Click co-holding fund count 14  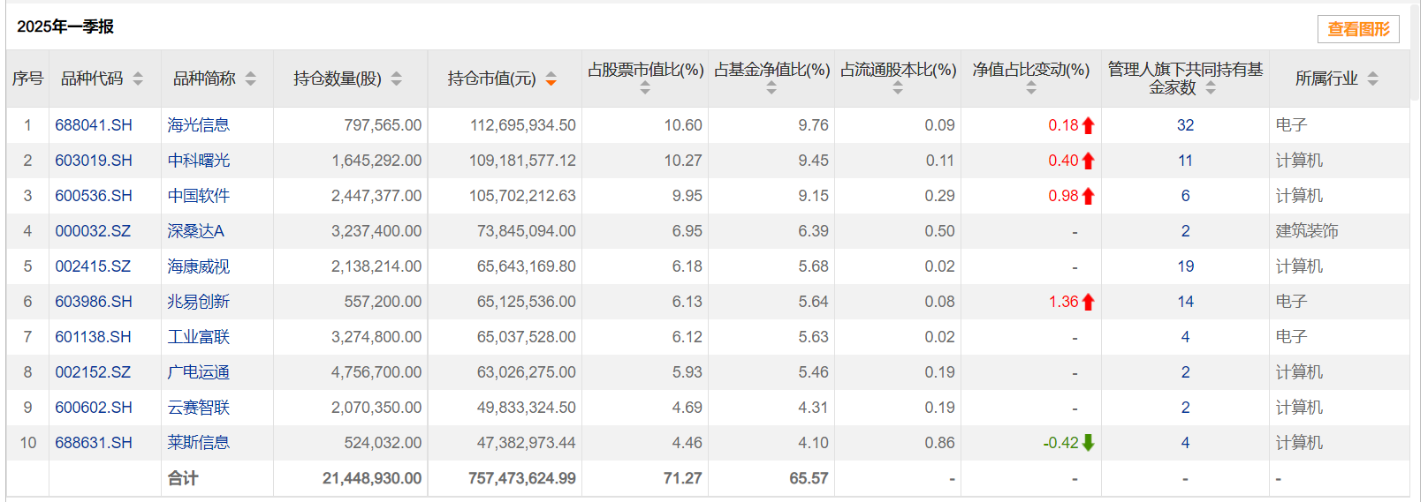(x=1185, y=302)
